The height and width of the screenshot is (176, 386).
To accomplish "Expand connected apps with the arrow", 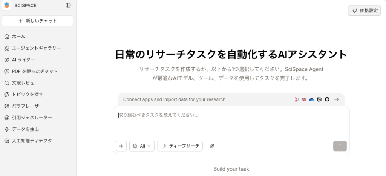I will click(x=337, y=99).
